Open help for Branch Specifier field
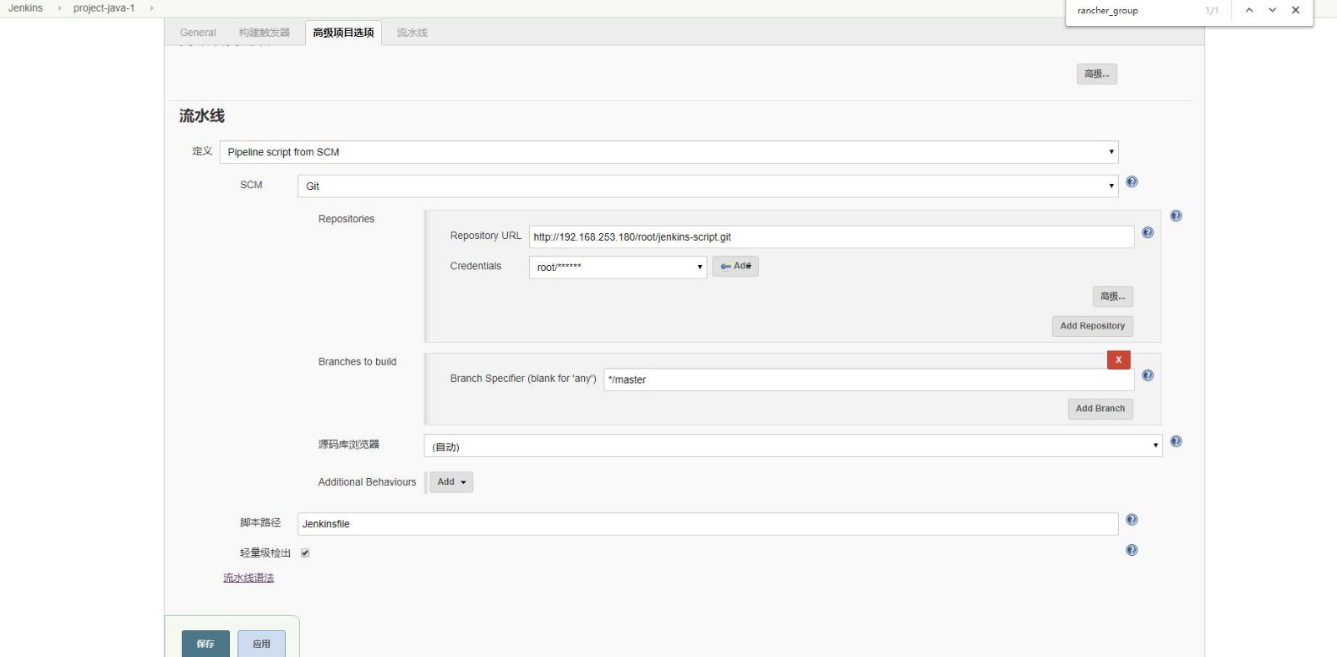Image resolution: width=1337 pixels, height=657 pixels. coord(1147,375)
